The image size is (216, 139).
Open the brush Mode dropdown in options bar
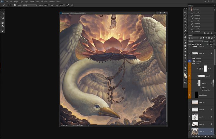pos(30,5)
